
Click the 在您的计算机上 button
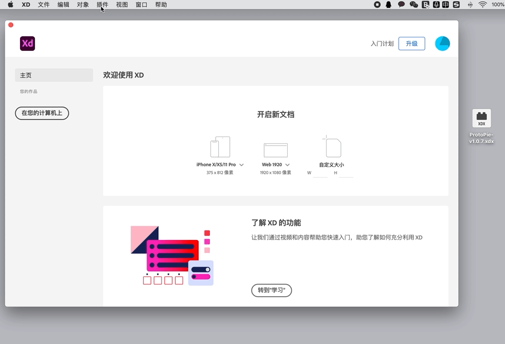tap(42, 113)
